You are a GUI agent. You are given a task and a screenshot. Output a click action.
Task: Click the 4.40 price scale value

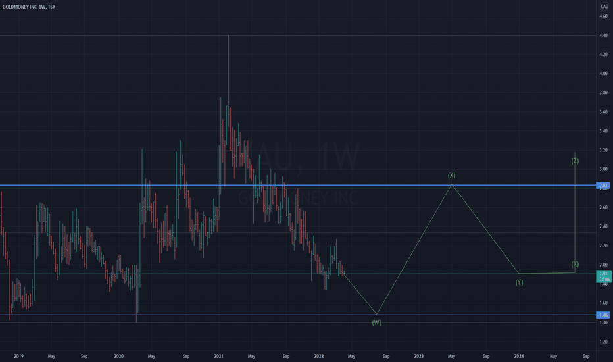click(x=603, y=36)
